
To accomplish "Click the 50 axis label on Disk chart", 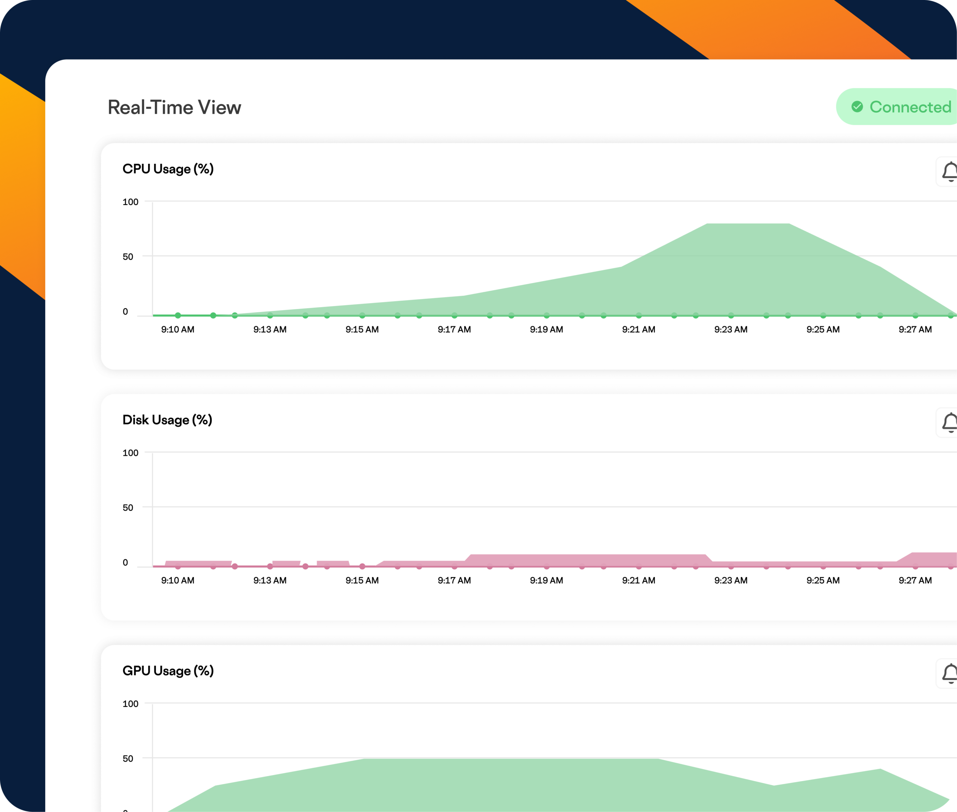I will (x=127, y=508).
